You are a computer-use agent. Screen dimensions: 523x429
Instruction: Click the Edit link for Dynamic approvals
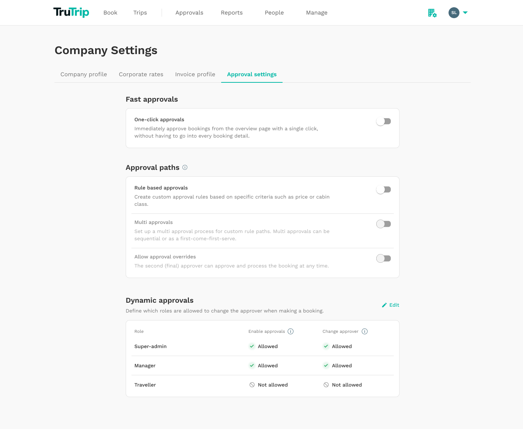(394, 305)
